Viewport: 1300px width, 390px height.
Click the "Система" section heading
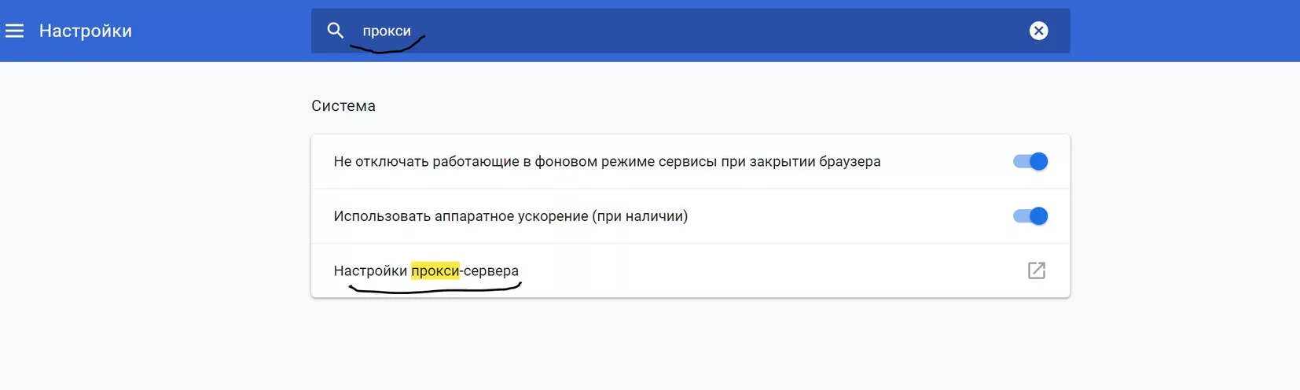(x=343, y=106)
